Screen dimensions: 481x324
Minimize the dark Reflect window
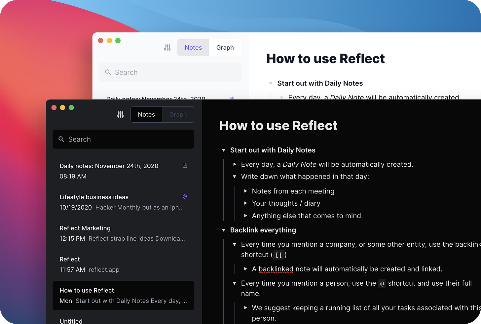(63, 107)
